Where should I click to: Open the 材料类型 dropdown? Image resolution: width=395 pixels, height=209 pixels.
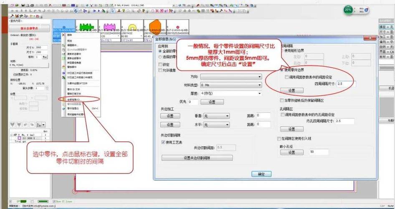point(231,85)
